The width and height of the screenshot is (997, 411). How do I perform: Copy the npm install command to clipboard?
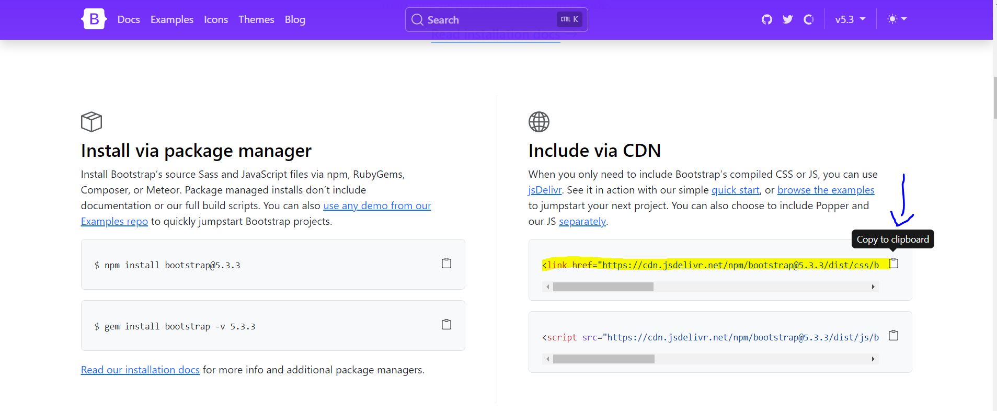[x=446, y=263]
